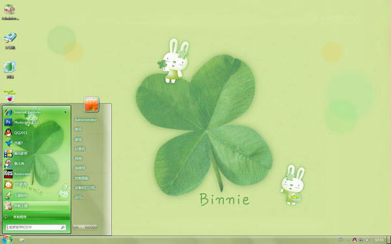Click the keyboard input icon in tray
Viewport: 391px width, 244px height.
341,240
